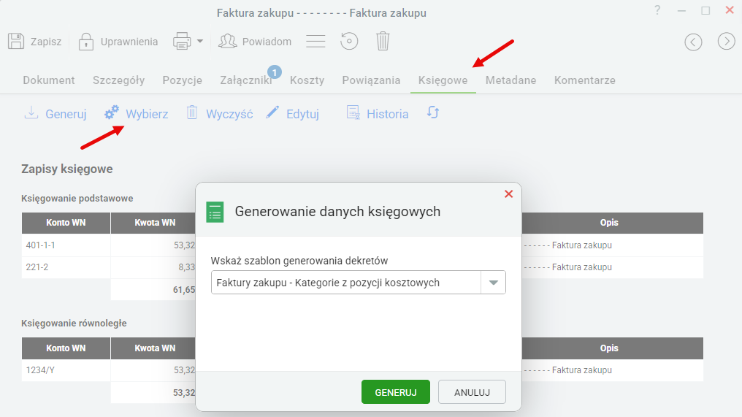Click the Historia link
Viewport: 742px width, 417px height.
tap(387, 114)
